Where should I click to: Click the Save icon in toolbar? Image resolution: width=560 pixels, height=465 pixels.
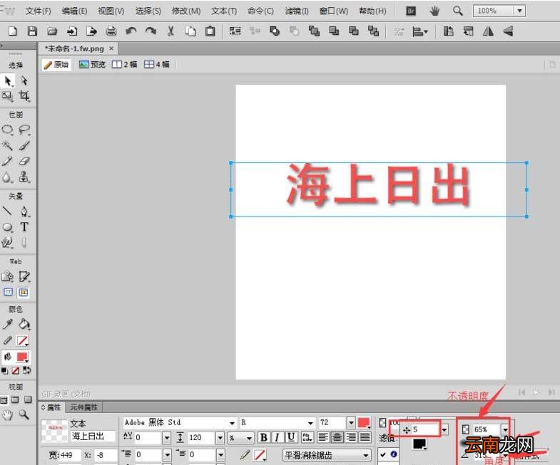32,31
